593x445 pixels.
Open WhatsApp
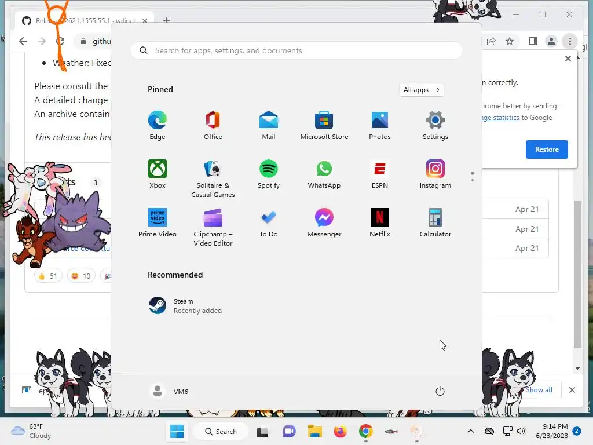coord(324,174)
